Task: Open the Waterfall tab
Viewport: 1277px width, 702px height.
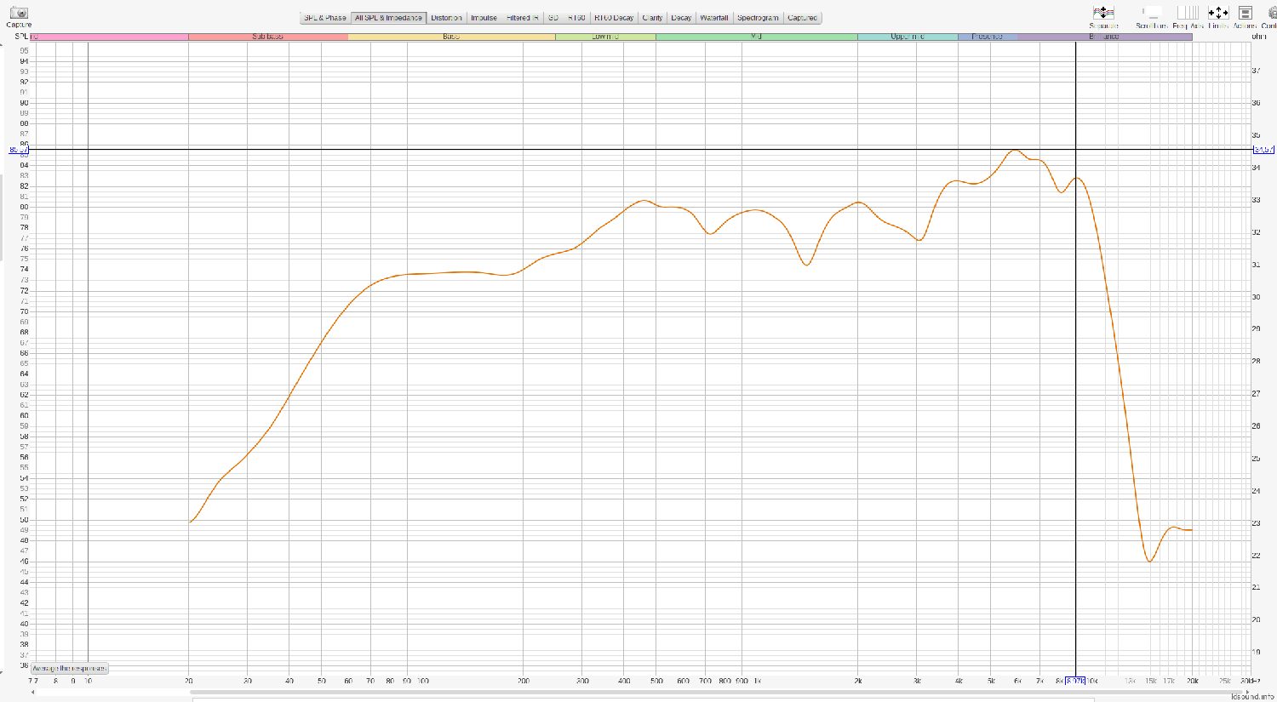Action: coord(714,18)
